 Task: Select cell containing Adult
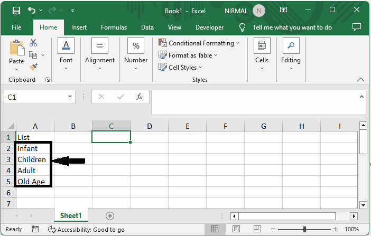coord(35,171)
